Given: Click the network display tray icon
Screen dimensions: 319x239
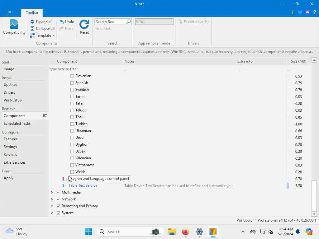Looking at the screenshot, I should pyautogui.click(x=263, y=232).
